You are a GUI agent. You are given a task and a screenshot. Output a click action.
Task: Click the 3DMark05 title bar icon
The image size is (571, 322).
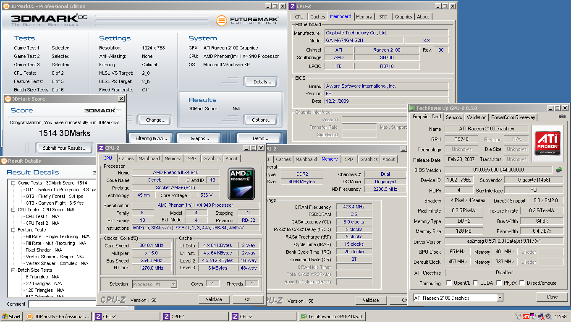[x=5, y=6]
